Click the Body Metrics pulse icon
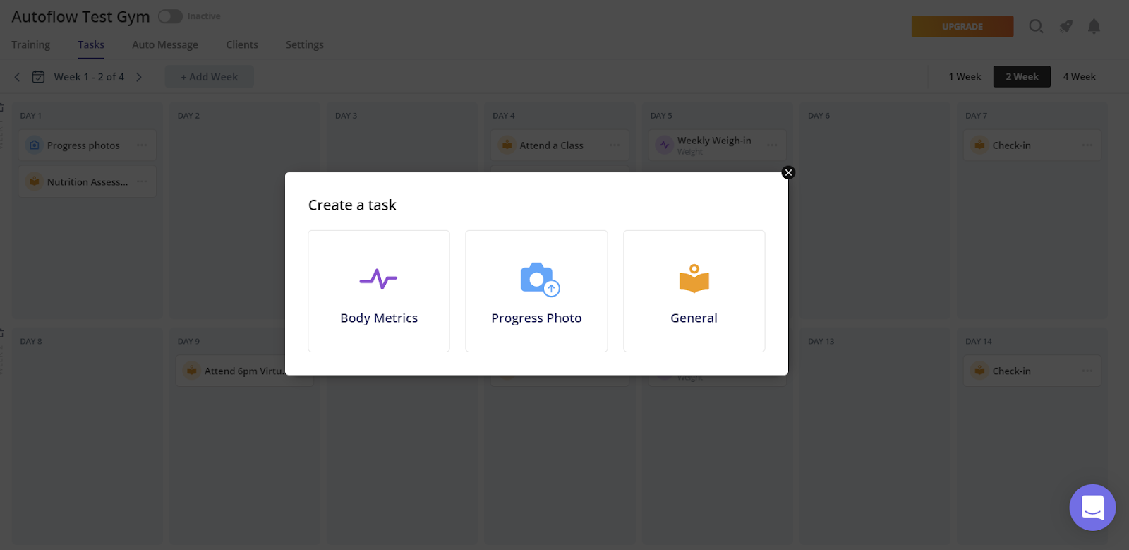 click(379, 280)
